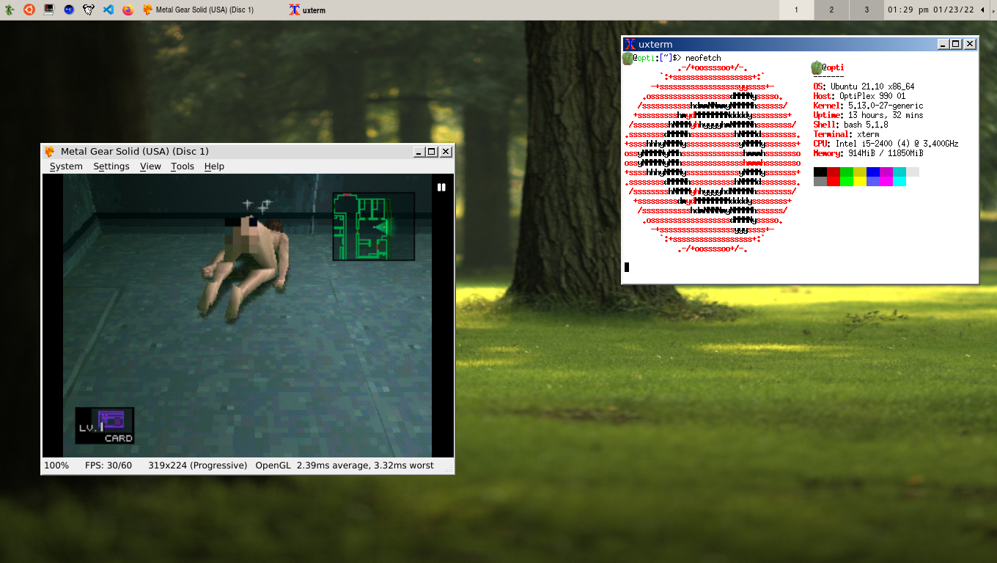Click the blue round launcher icon
Screen dimensions: 997x563
pyautogui.click(x=68, y=10)
